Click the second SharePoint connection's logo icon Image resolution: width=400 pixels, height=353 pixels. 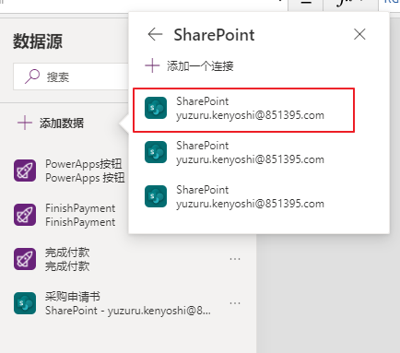[x=156, y=152]
